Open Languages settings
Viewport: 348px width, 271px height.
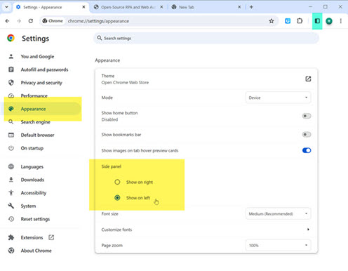coord(32,167)
